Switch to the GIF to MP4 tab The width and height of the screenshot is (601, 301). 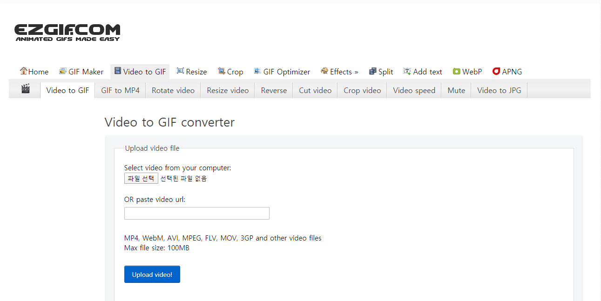pyautogui.click(x=120, y=90)
